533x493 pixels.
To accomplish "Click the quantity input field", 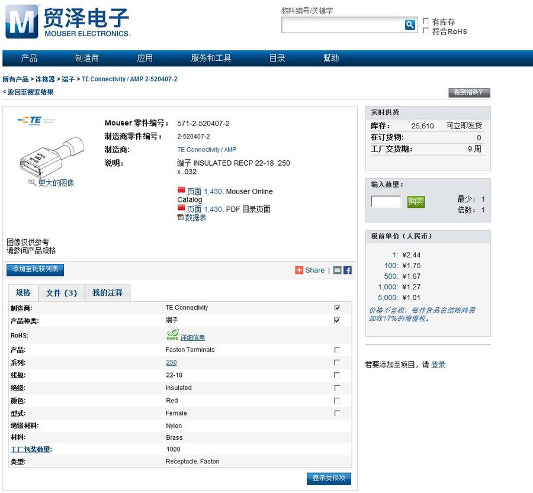I will (x=386, y=202).
